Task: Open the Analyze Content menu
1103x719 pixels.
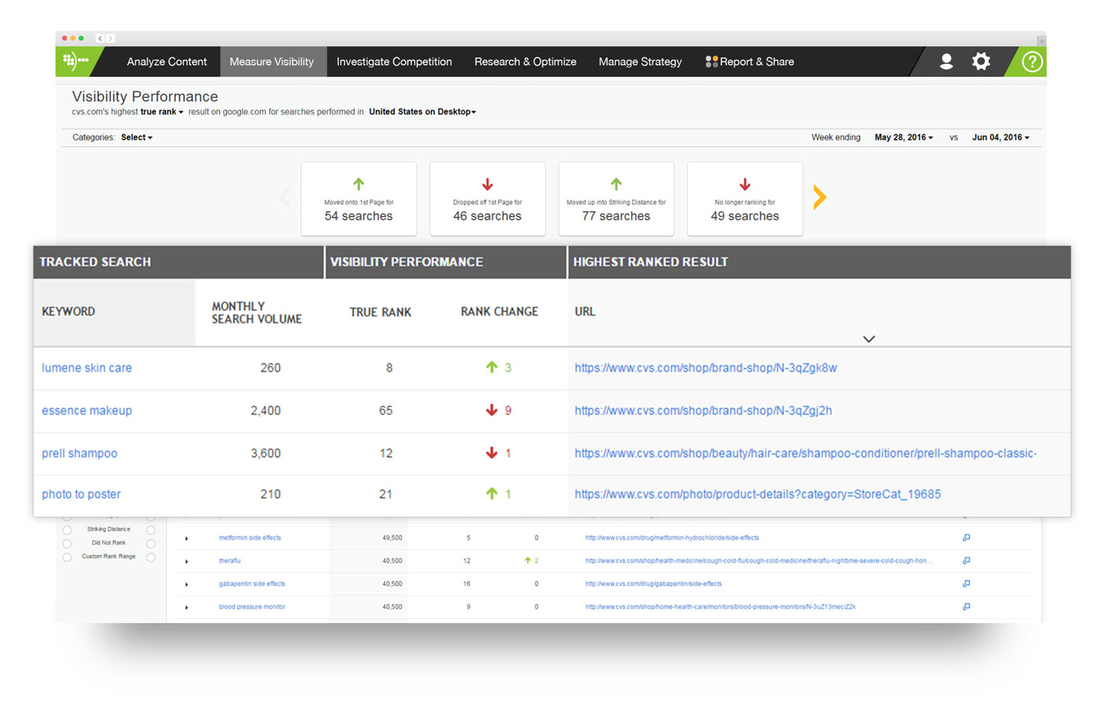Action: [167, 61]
